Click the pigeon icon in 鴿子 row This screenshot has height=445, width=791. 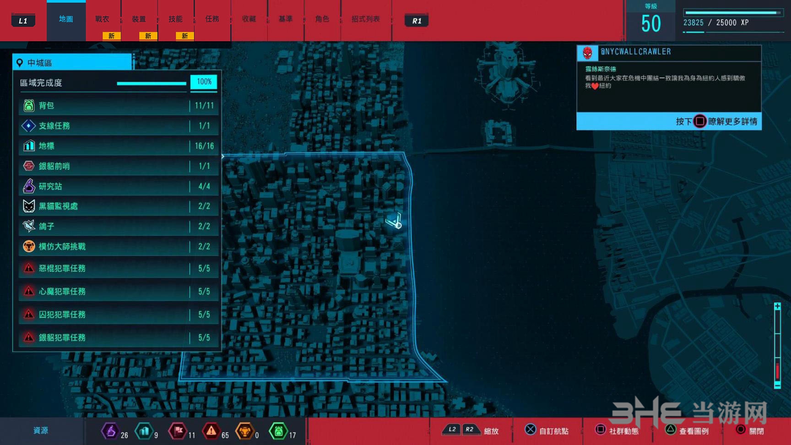29,226
